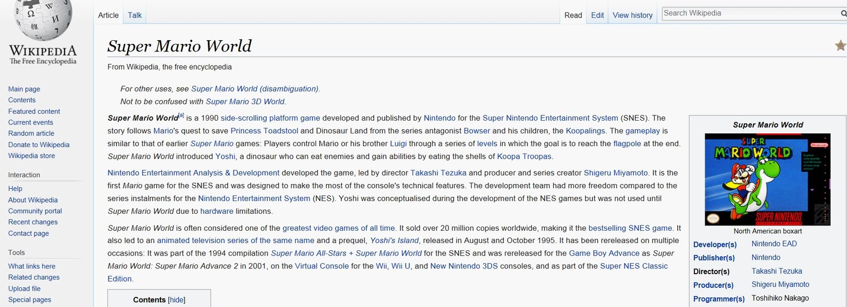Open Related changes tool
This screenshot has height=307, width=847.
[x=34, y=277]
